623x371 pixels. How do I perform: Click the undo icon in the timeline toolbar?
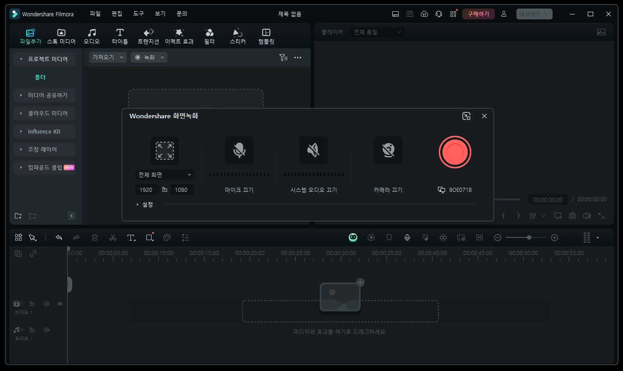pos(59,237)
